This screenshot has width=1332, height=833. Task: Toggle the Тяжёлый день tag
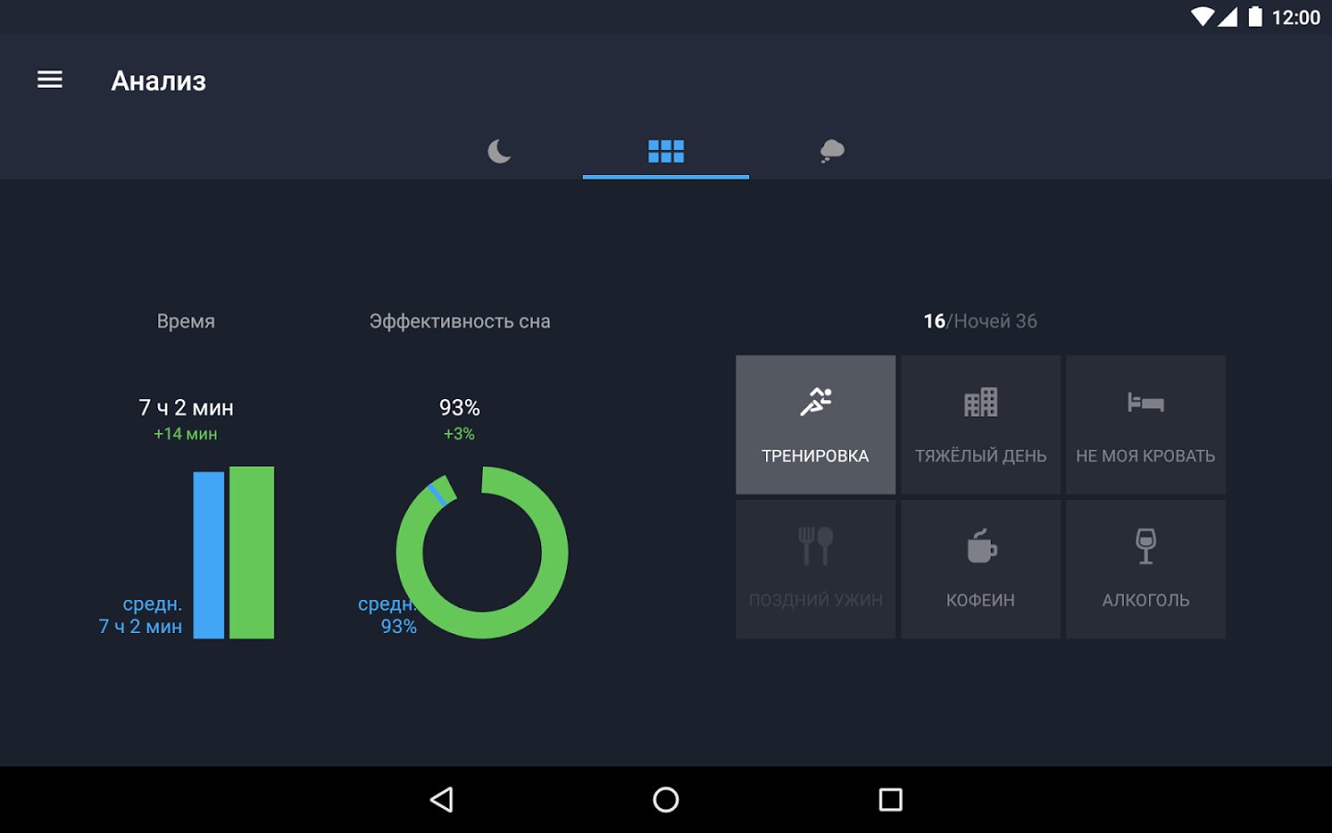[x=980, y=425]
